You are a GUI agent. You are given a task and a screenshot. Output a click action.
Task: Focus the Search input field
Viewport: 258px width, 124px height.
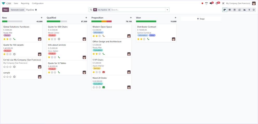pyautogui.click(x=138, y=10)
